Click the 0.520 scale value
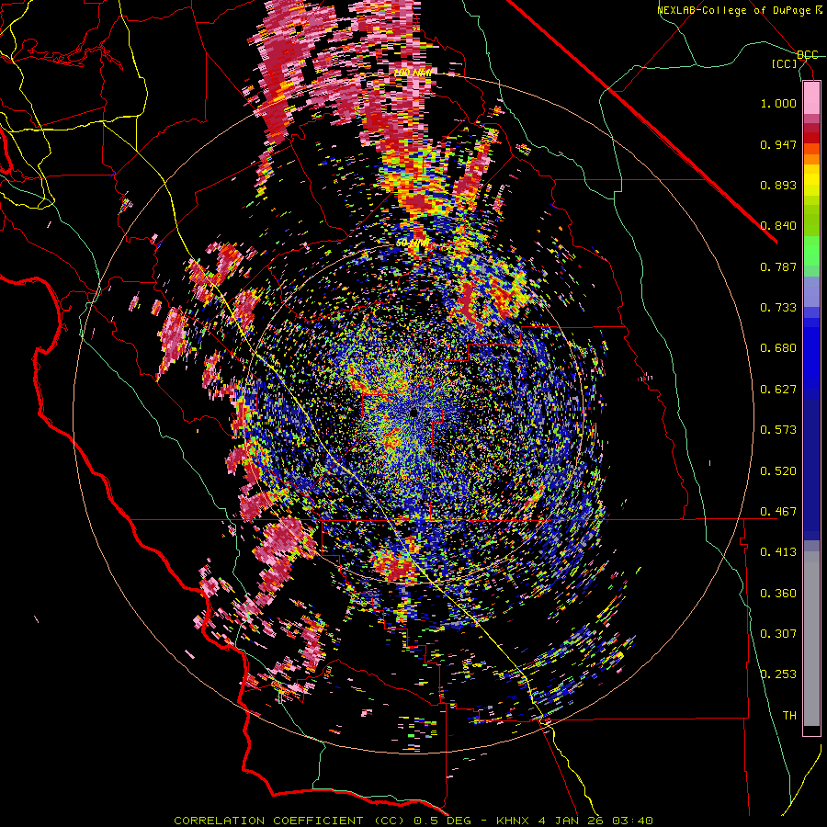This screenshot has height=827, width=827. [x=778, y=471]
